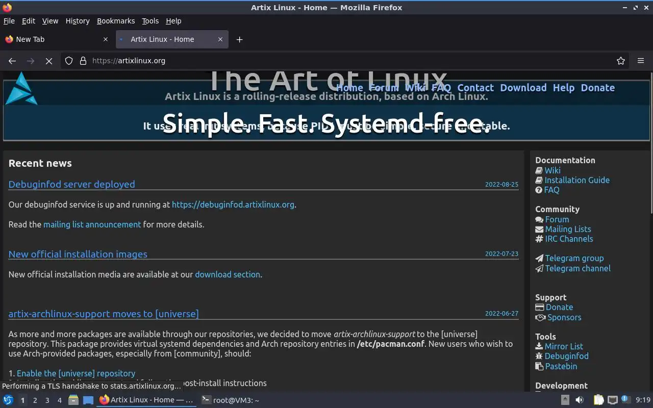Follow the download section link
This screenshot has height=408, width=653.
[228, 274]
